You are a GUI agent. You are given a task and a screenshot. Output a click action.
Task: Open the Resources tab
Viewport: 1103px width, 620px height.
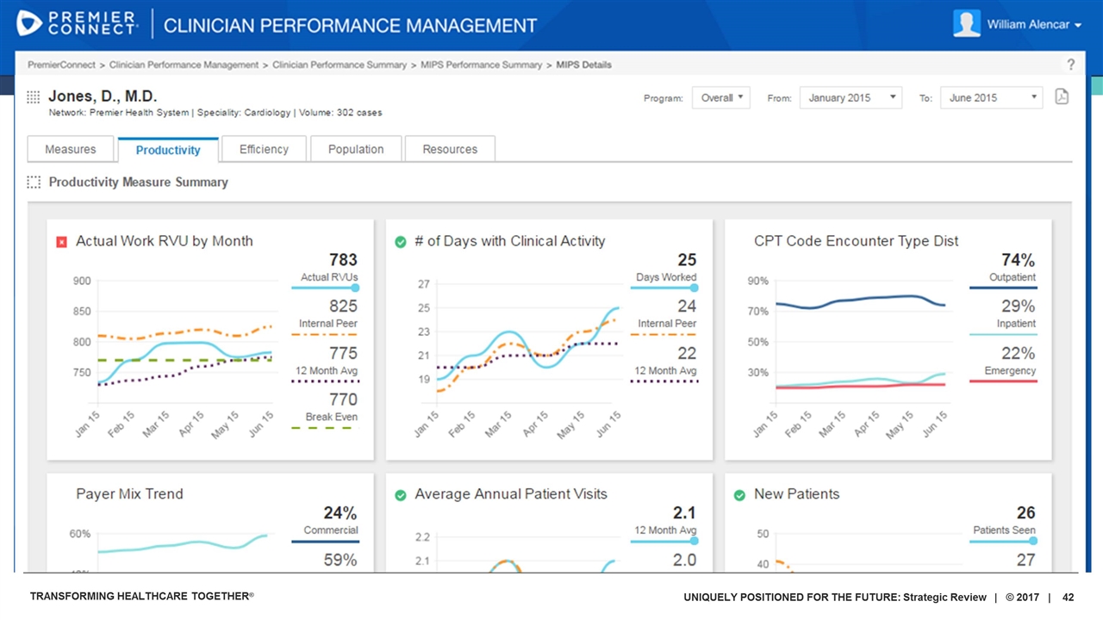pyautogui.click(x=450, y=149)
